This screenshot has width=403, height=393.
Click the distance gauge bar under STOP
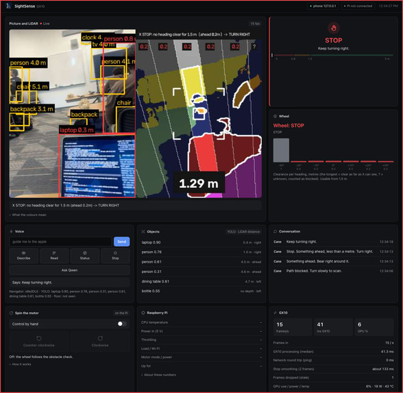point(332,55)
